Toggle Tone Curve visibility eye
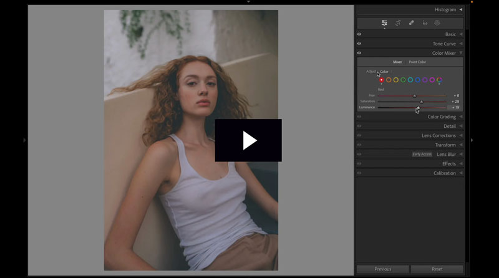499x278 pixels. 359,44
